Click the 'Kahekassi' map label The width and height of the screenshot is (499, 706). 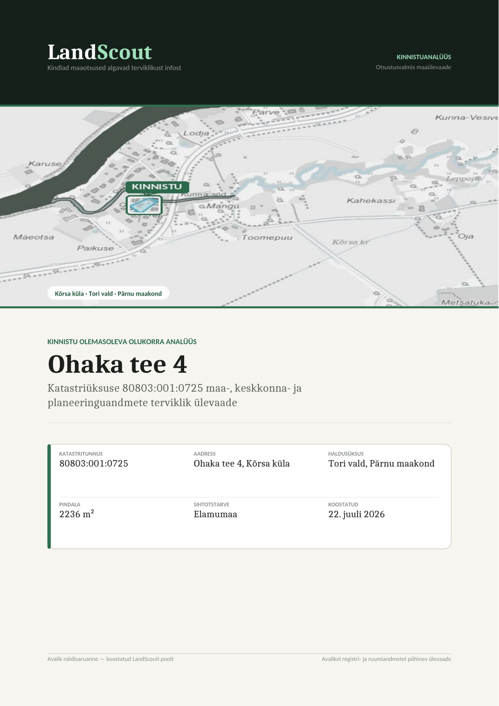click(371, 200)
